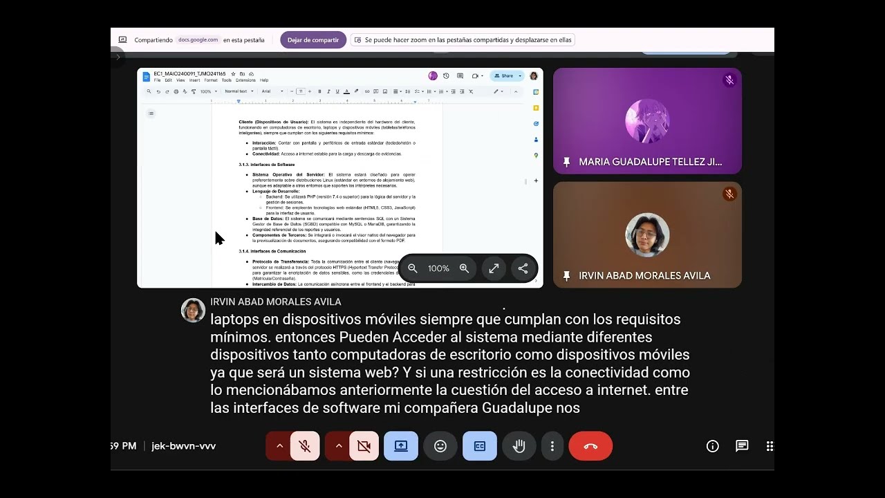This screenshot has width=885, height=498.
Task: Open Google Calendar in Docs side panel
Action: click(x=536, y=92)
